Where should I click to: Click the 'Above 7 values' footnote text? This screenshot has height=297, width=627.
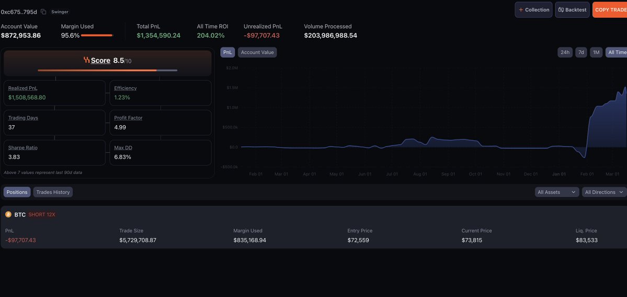[43, 172]
